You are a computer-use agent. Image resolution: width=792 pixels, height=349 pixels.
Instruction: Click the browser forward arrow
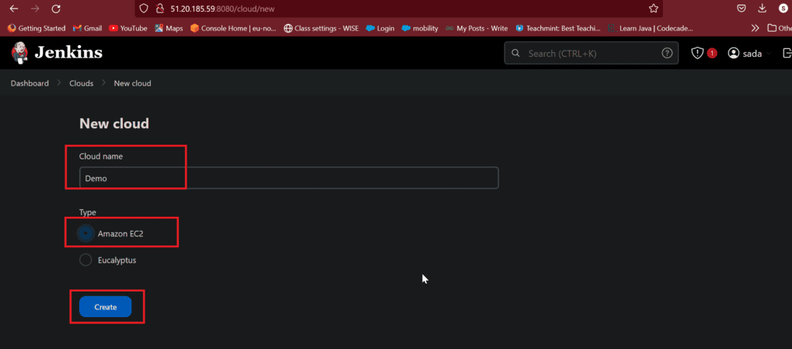(x=35, y=9)
